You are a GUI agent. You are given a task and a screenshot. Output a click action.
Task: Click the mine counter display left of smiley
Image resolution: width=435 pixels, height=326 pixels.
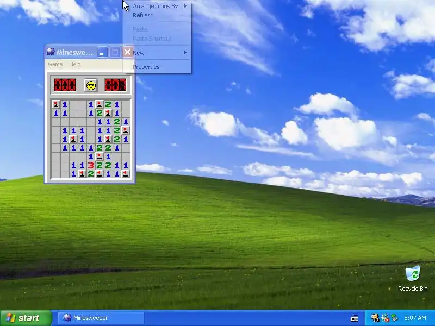[65, 85]
